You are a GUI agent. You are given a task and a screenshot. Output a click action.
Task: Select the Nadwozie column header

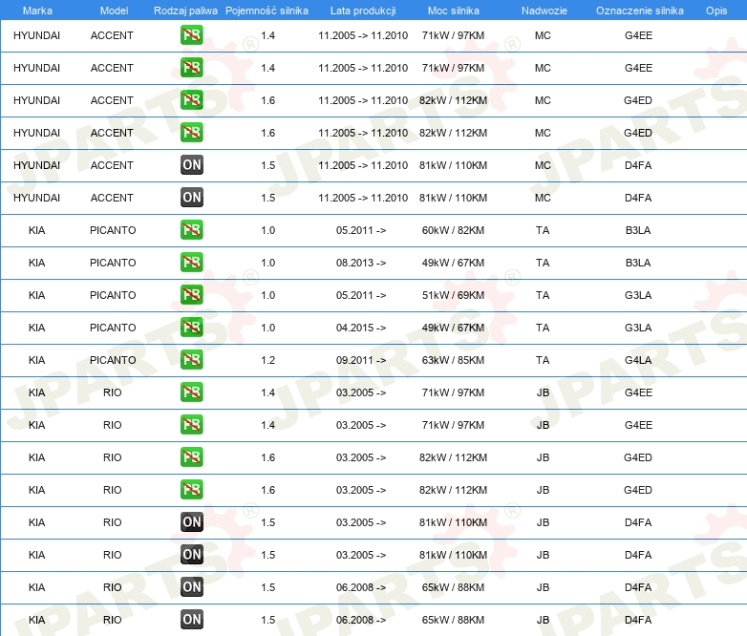coord(544,11)
